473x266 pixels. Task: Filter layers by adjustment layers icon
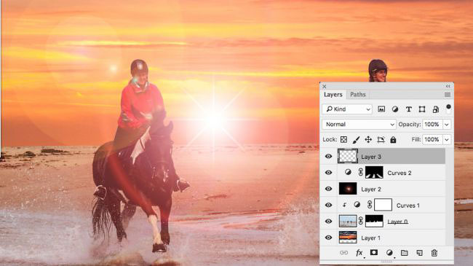click(395, 109)
